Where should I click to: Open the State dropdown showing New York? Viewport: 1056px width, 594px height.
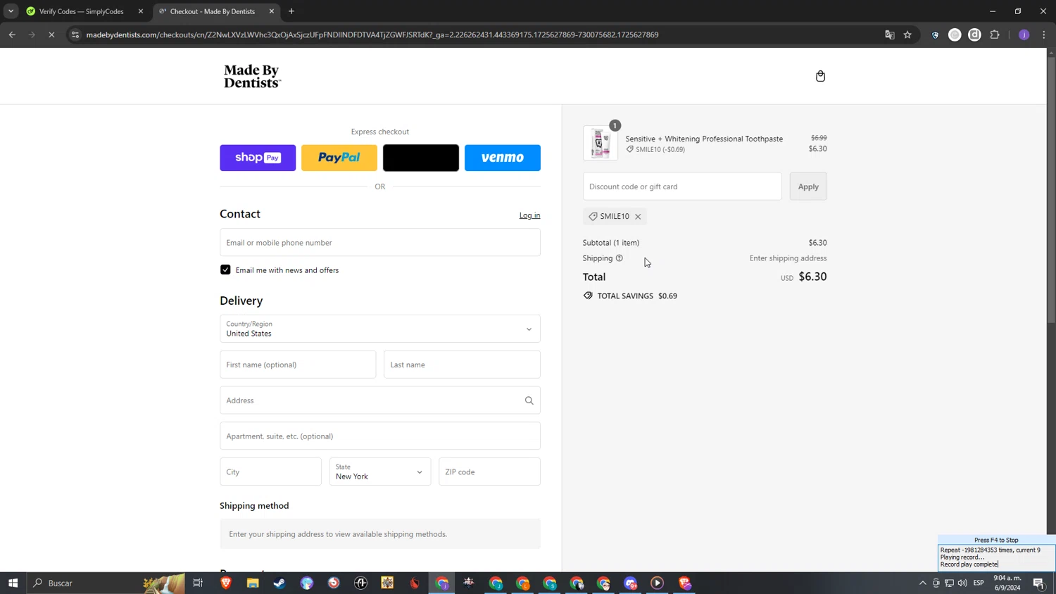pyautogui.click(x=380, y=472)
